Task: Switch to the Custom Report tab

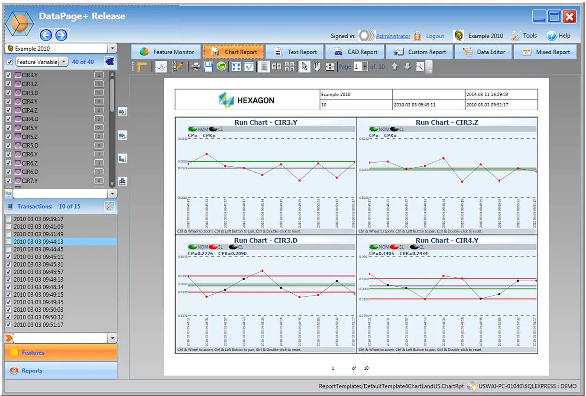Action: 420,52
